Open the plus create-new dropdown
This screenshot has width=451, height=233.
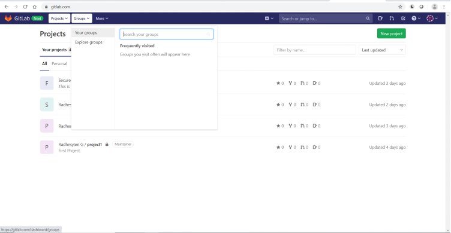[x=269, y=19]
